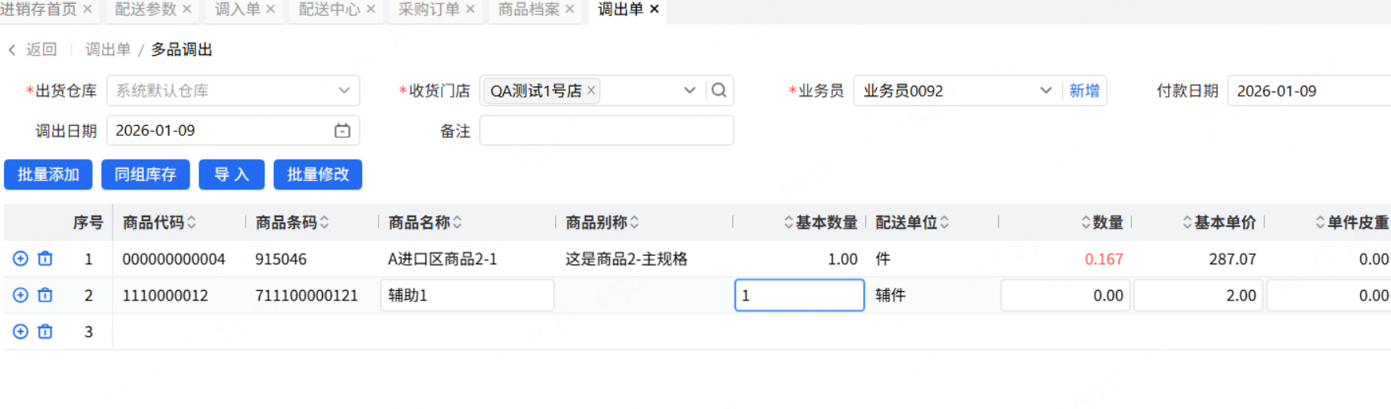Delete row 2 using its trash icon
The width and height of the screenshot is (1391, 409).
pyautogui.click(x=46, y=295)
